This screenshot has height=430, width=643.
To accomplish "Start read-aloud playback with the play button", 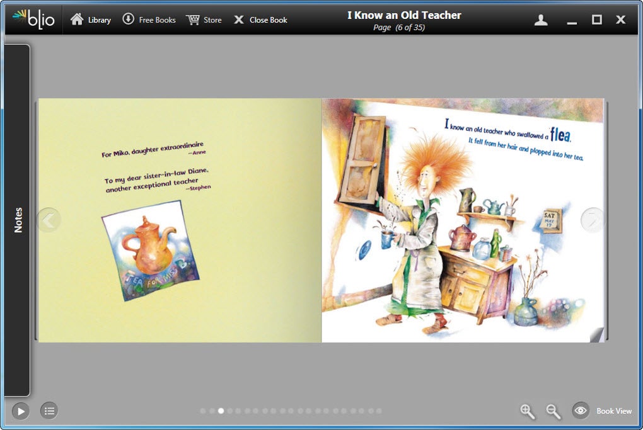I will 21,411.
